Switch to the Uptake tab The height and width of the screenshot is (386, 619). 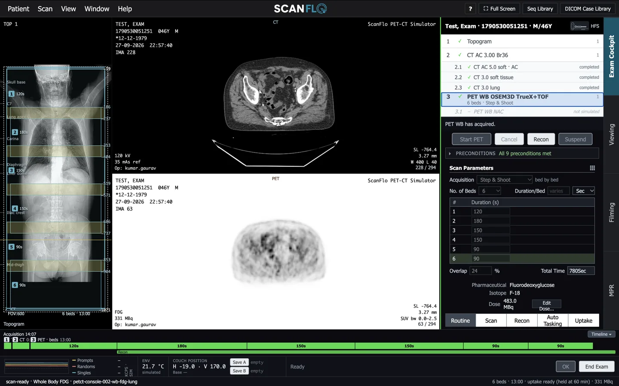(x=583, y=320)
